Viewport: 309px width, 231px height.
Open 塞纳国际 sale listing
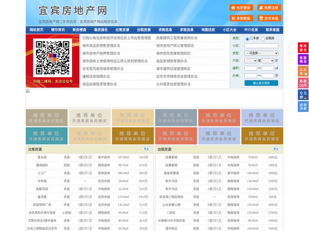pos(42,165)
